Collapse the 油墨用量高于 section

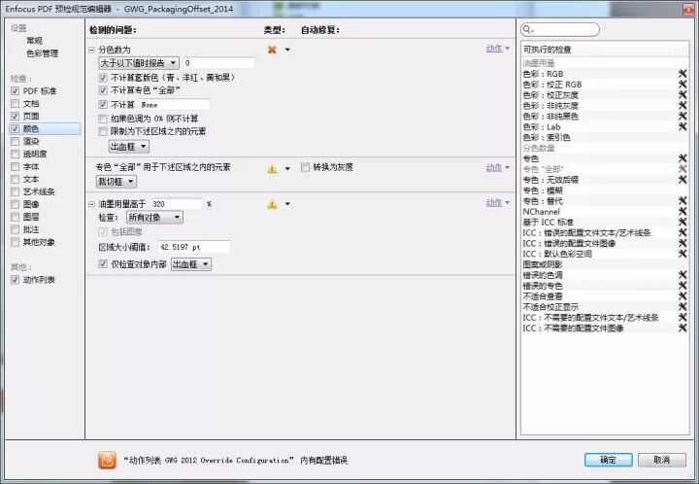pos(92,204)
